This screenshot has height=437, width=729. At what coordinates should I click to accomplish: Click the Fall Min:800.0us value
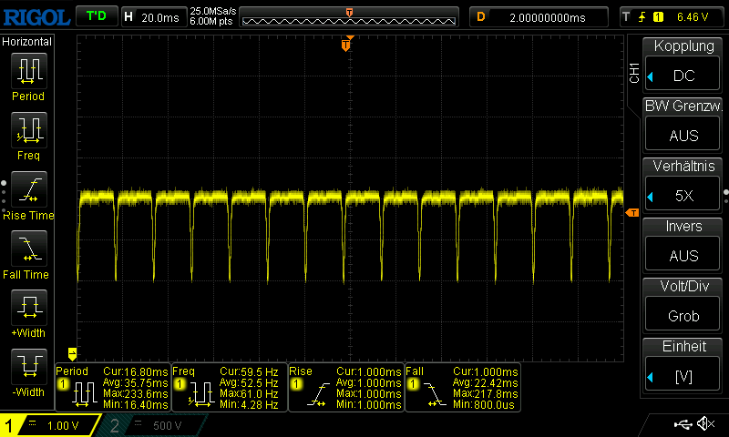(484, 405)
